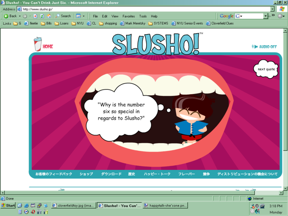The width and height of the screenshot is (288, 216).
Task: Click the Slusho! taskbar button
Action: pyautogui.click(x=120, y=206)
